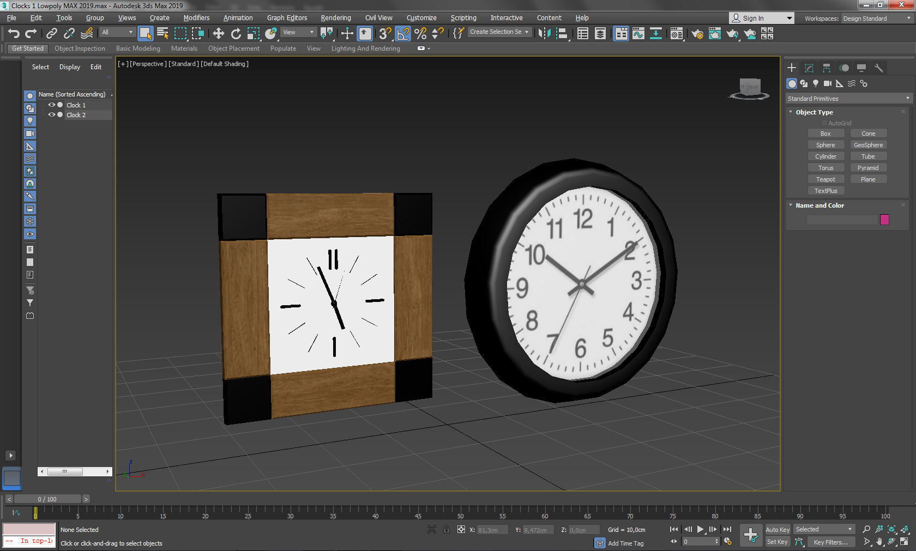Select the Select and Move tool
The image size is (916, 551).
(218, 33)
